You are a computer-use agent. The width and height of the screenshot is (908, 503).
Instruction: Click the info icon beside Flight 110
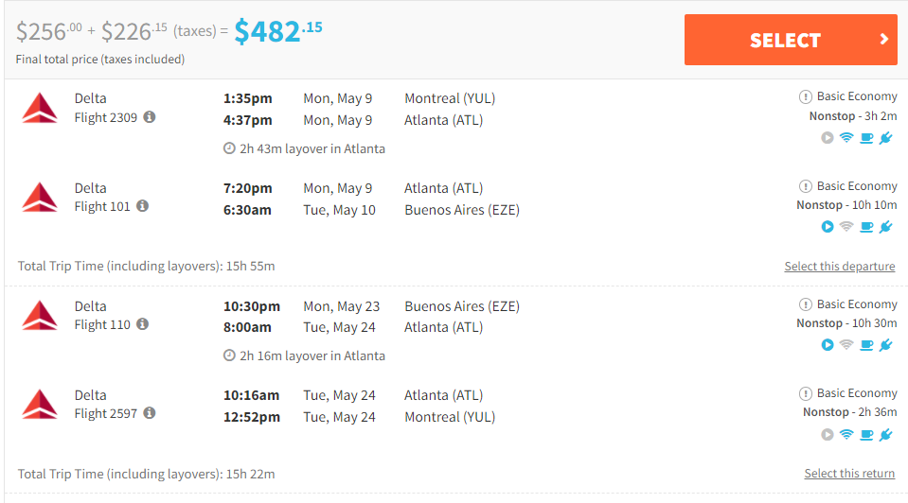tap(142, 323)
